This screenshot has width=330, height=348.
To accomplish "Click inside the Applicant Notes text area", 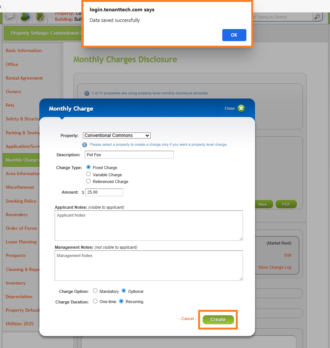I will (x=148, y=225).
